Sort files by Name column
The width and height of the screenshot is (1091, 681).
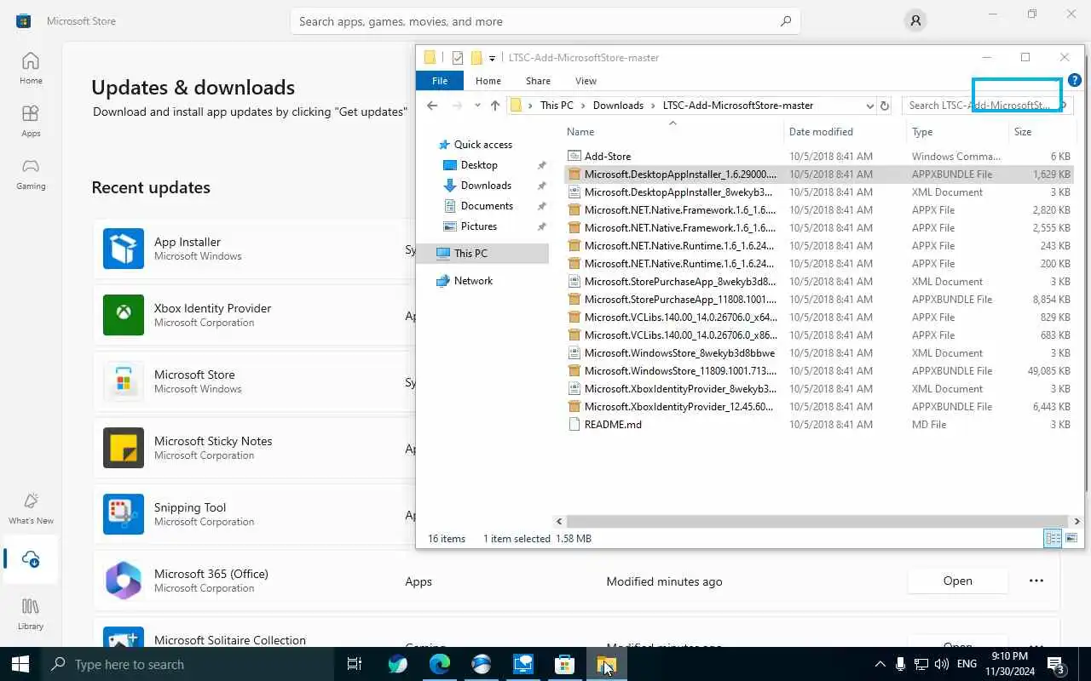click(672, 132)
